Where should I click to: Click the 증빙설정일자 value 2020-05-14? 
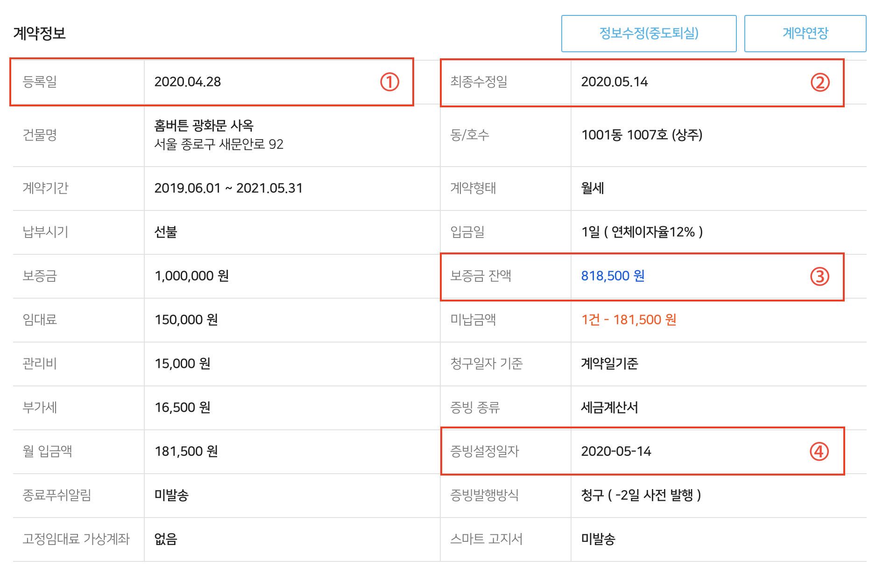(616, 451)
